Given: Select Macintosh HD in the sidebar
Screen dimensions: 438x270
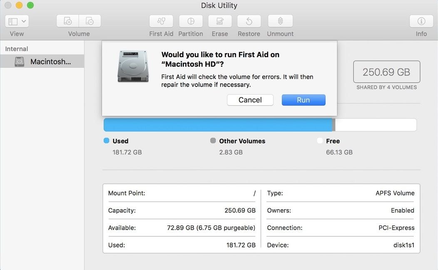Looking at the screenshot, I should (42, 61).
